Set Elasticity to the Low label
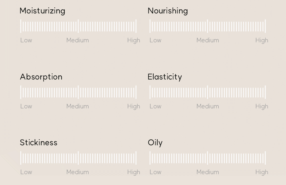 click(155, 106)
